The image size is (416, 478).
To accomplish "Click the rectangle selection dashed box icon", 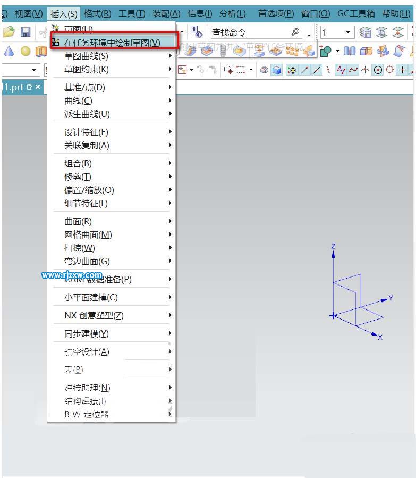I will pyautogui.click(x=241, y=70).
